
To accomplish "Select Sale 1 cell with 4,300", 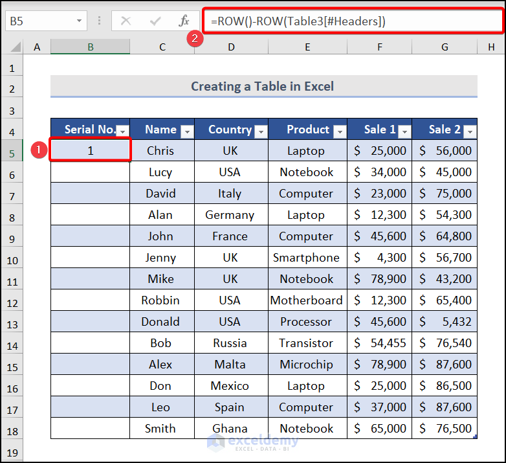I will click(x=379, y=257).
